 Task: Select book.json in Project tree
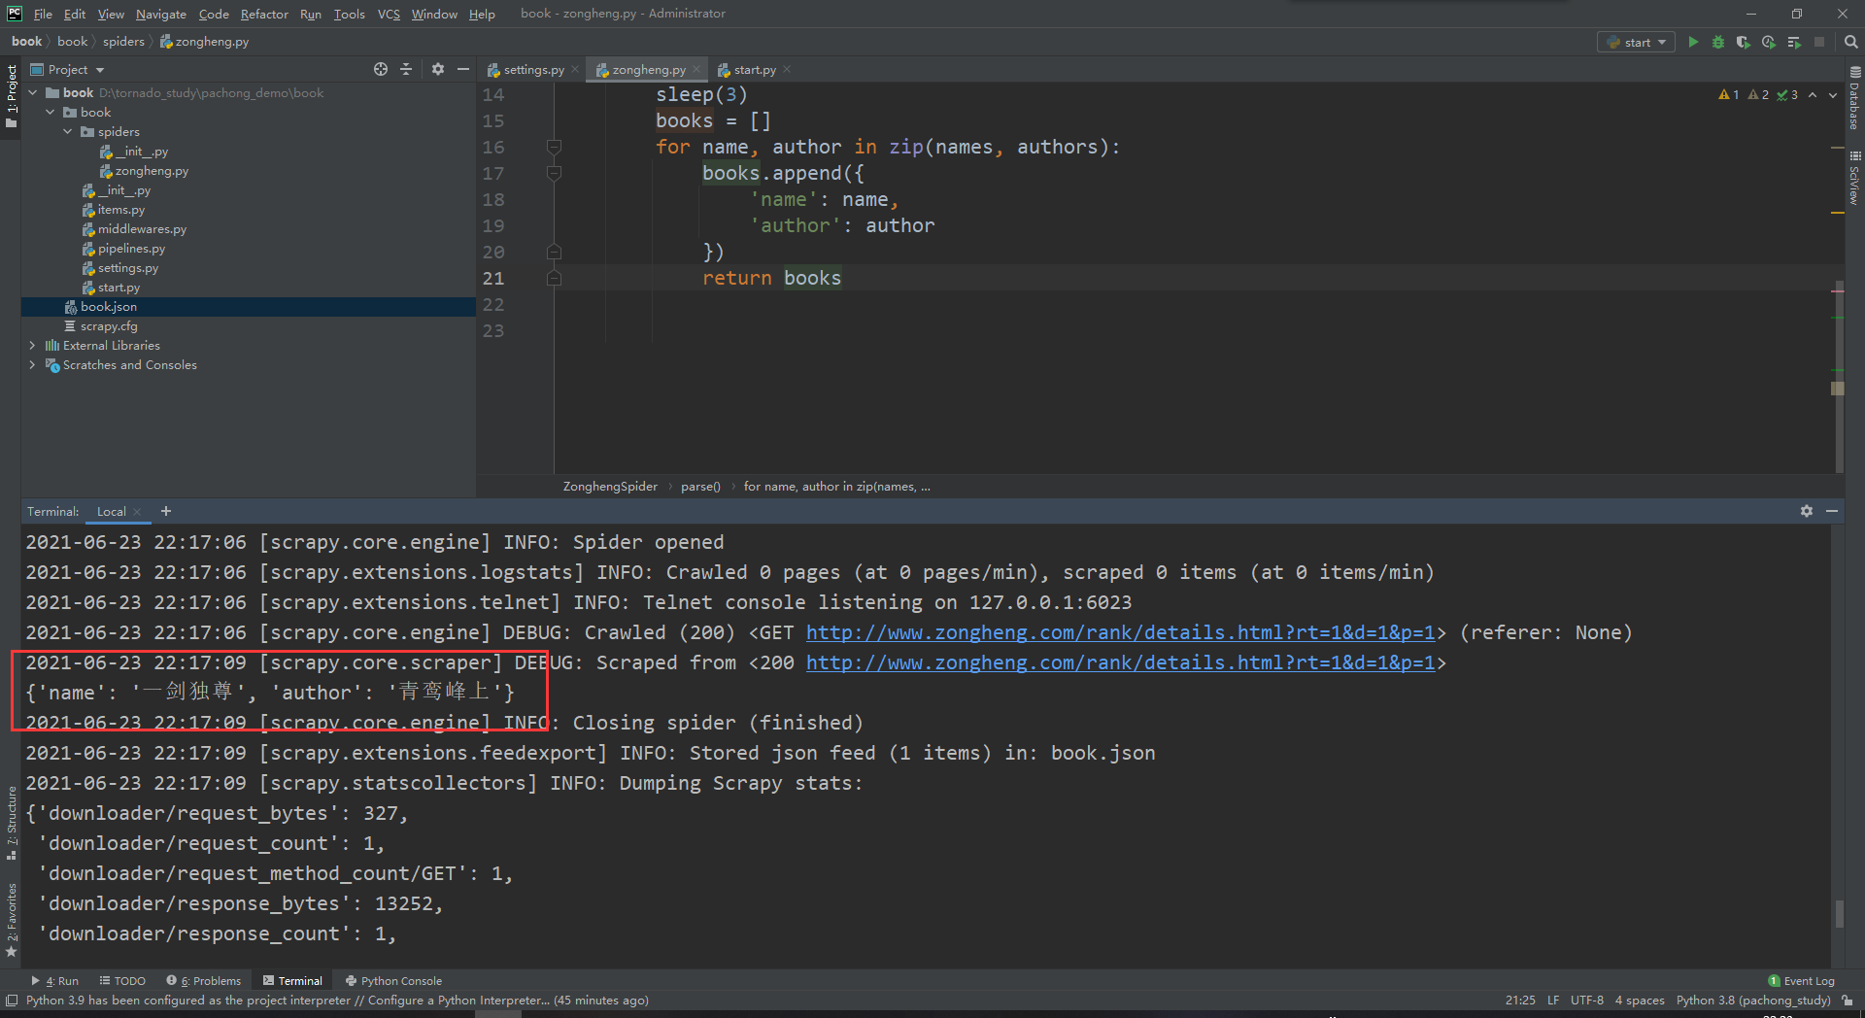click(x=248, y=307)
